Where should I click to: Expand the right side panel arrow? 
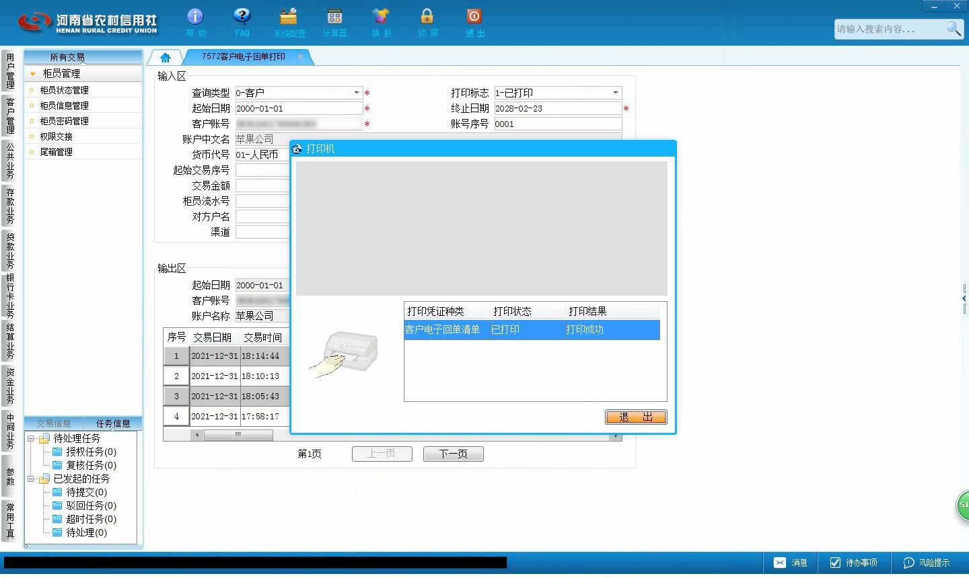pyautogui.click(x=964, y=298)
